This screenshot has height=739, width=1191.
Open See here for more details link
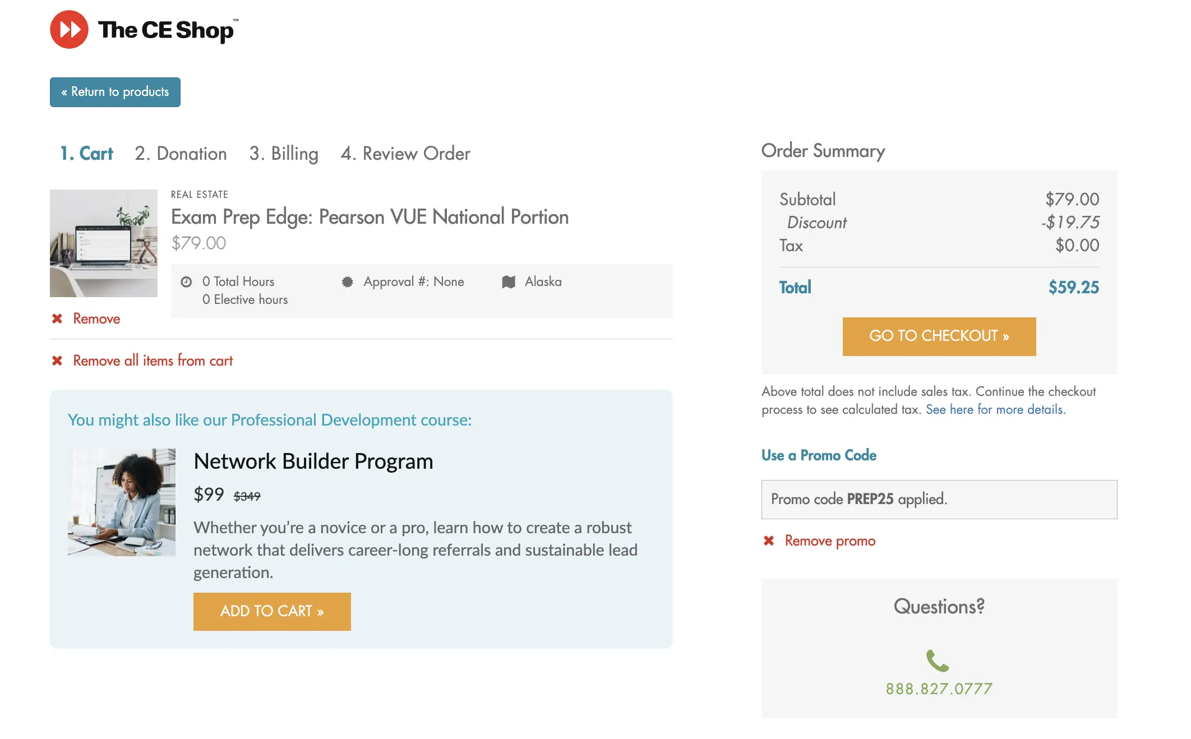pyautogui.click(x=995, y=409)
